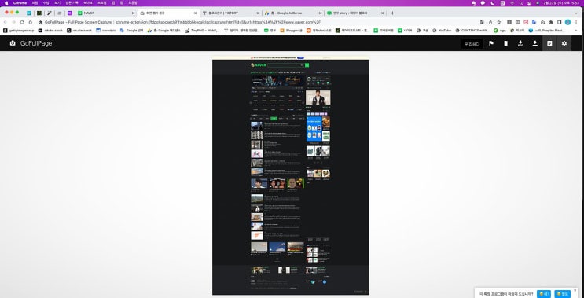Open the TinyPNG bookmark

[202, 31]
